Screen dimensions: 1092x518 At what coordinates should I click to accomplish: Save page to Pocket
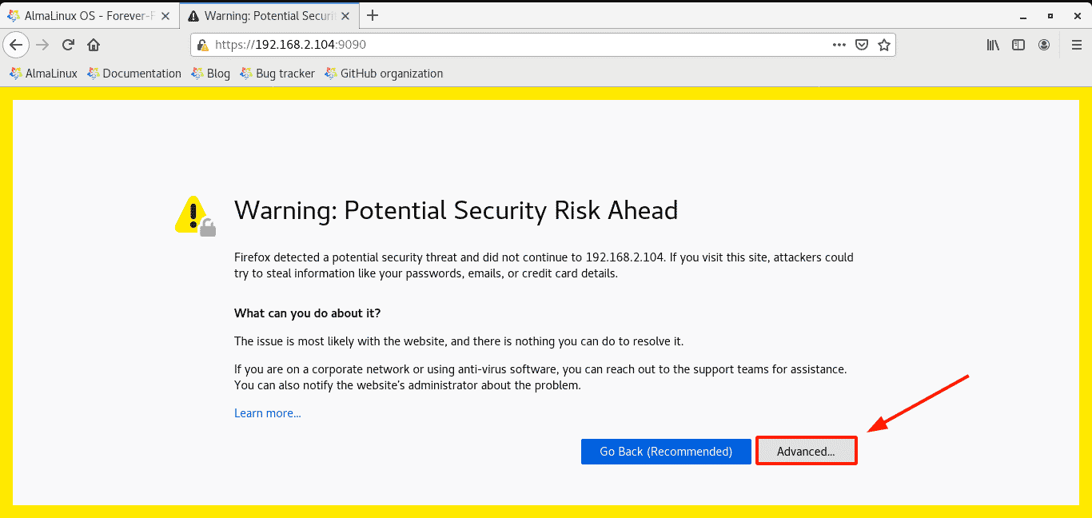pos(862,45)
